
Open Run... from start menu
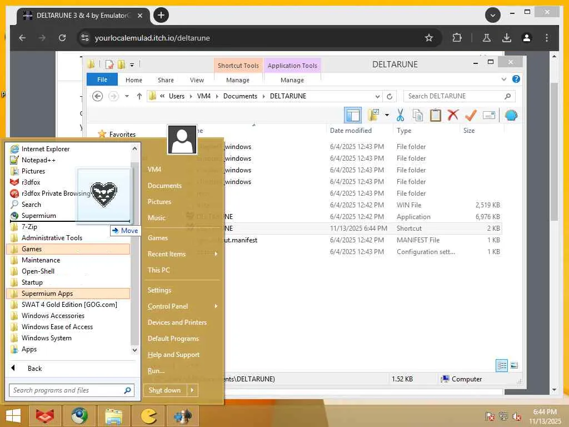click(182, 371)
